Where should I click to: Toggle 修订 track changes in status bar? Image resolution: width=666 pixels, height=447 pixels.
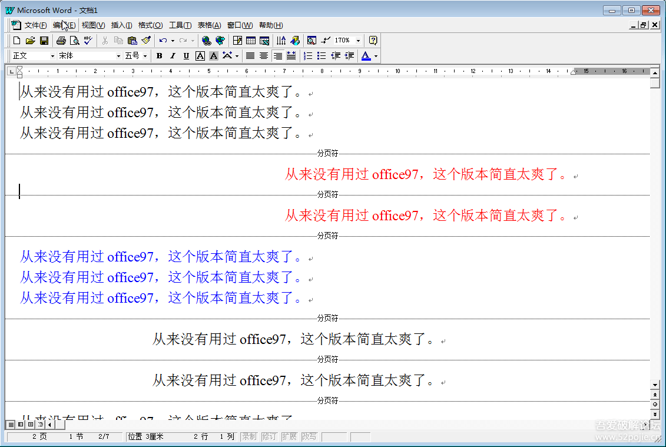[269, 436]
